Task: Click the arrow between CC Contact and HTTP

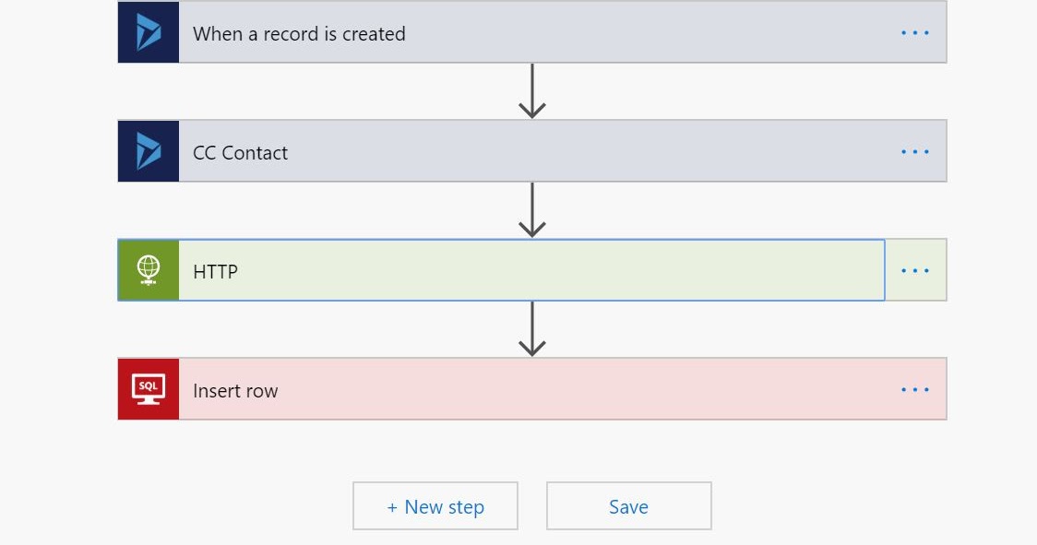Action: pyautogui.click(x=531, y=210)
